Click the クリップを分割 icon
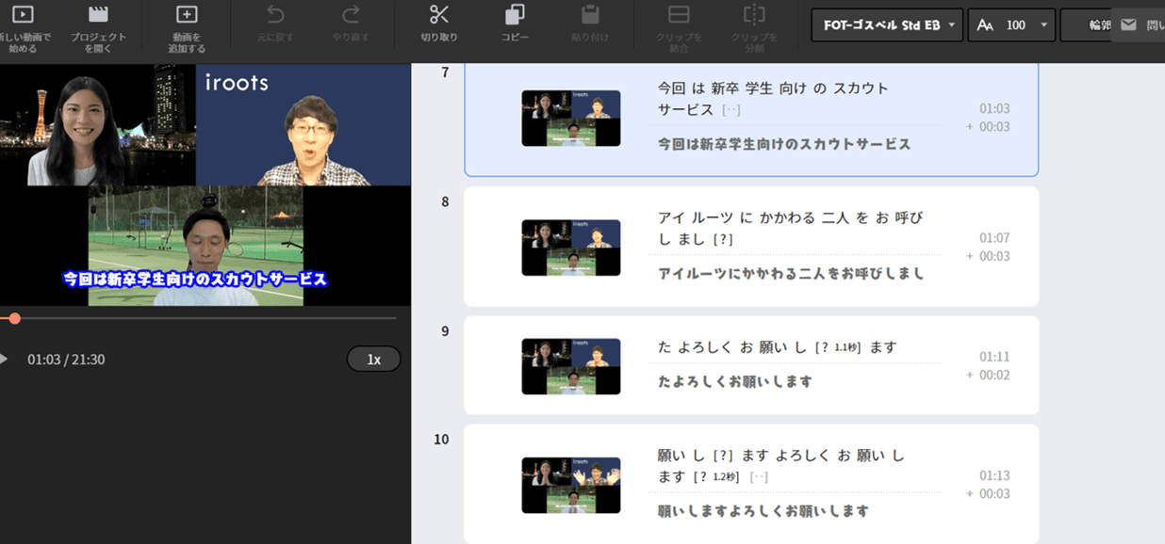Image resolution: width=1165 pixels, height=544 pixels. (754, 15)
